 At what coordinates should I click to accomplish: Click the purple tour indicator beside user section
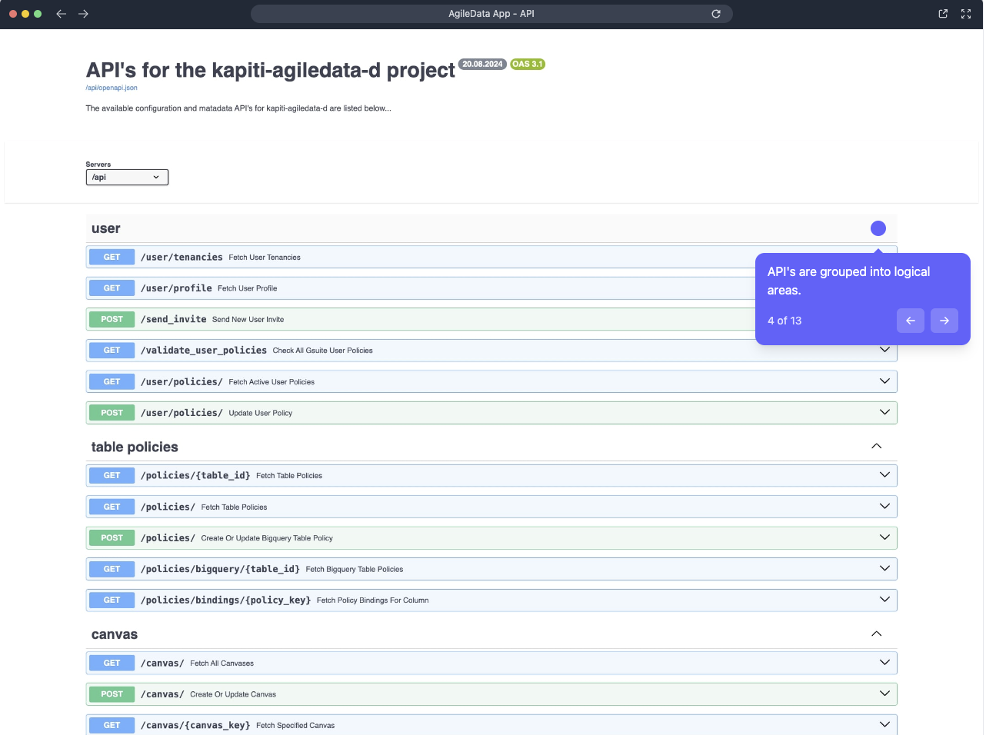(x=878, y=228)
